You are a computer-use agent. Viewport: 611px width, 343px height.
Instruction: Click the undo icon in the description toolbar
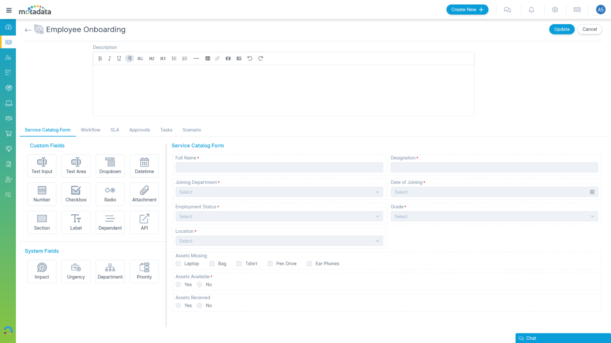[249, 58]
